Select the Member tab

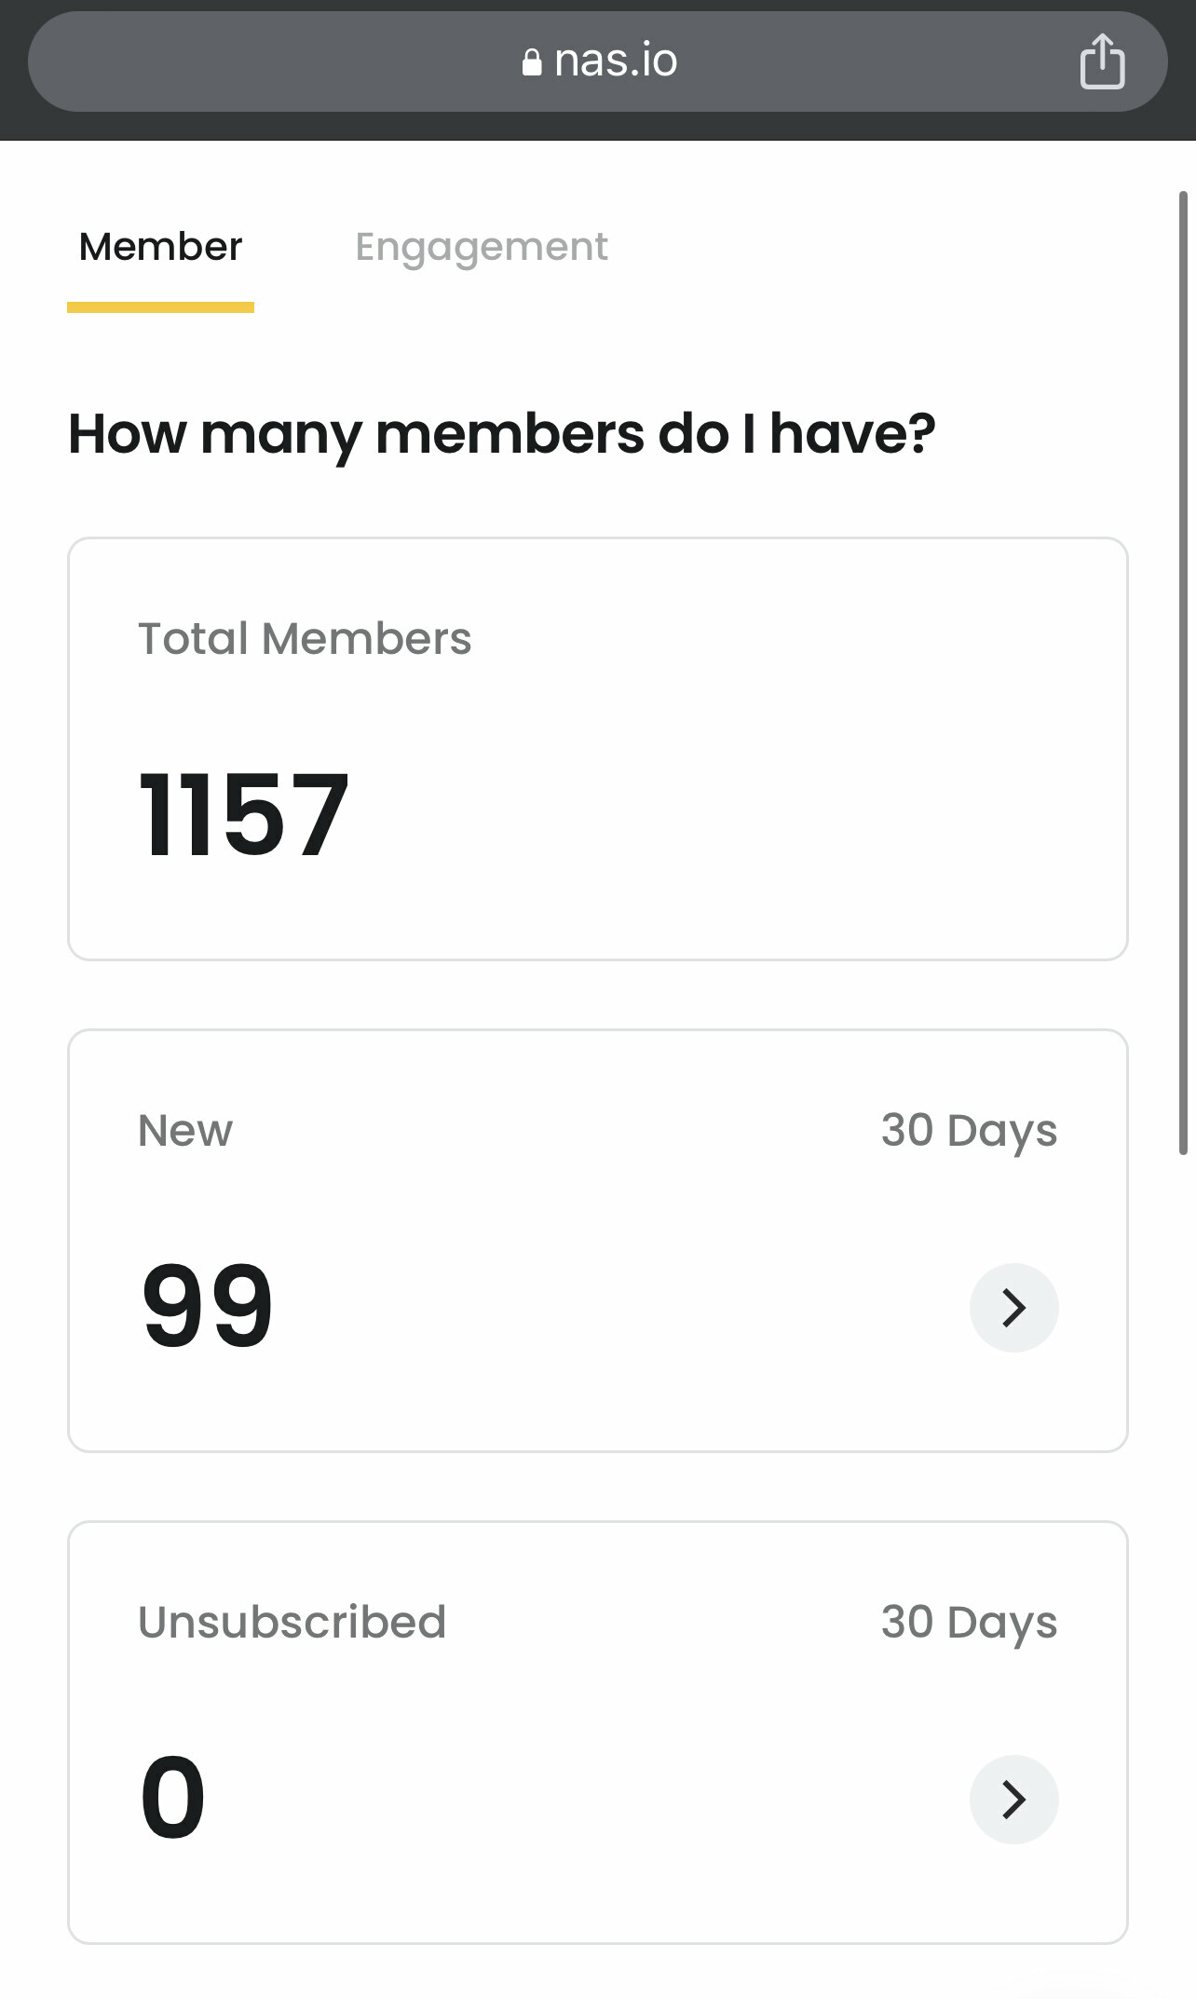[x=160, y=247]
